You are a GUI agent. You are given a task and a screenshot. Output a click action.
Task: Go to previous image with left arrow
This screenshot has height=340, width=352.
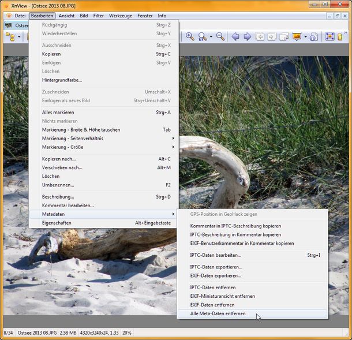coord(235,36)
